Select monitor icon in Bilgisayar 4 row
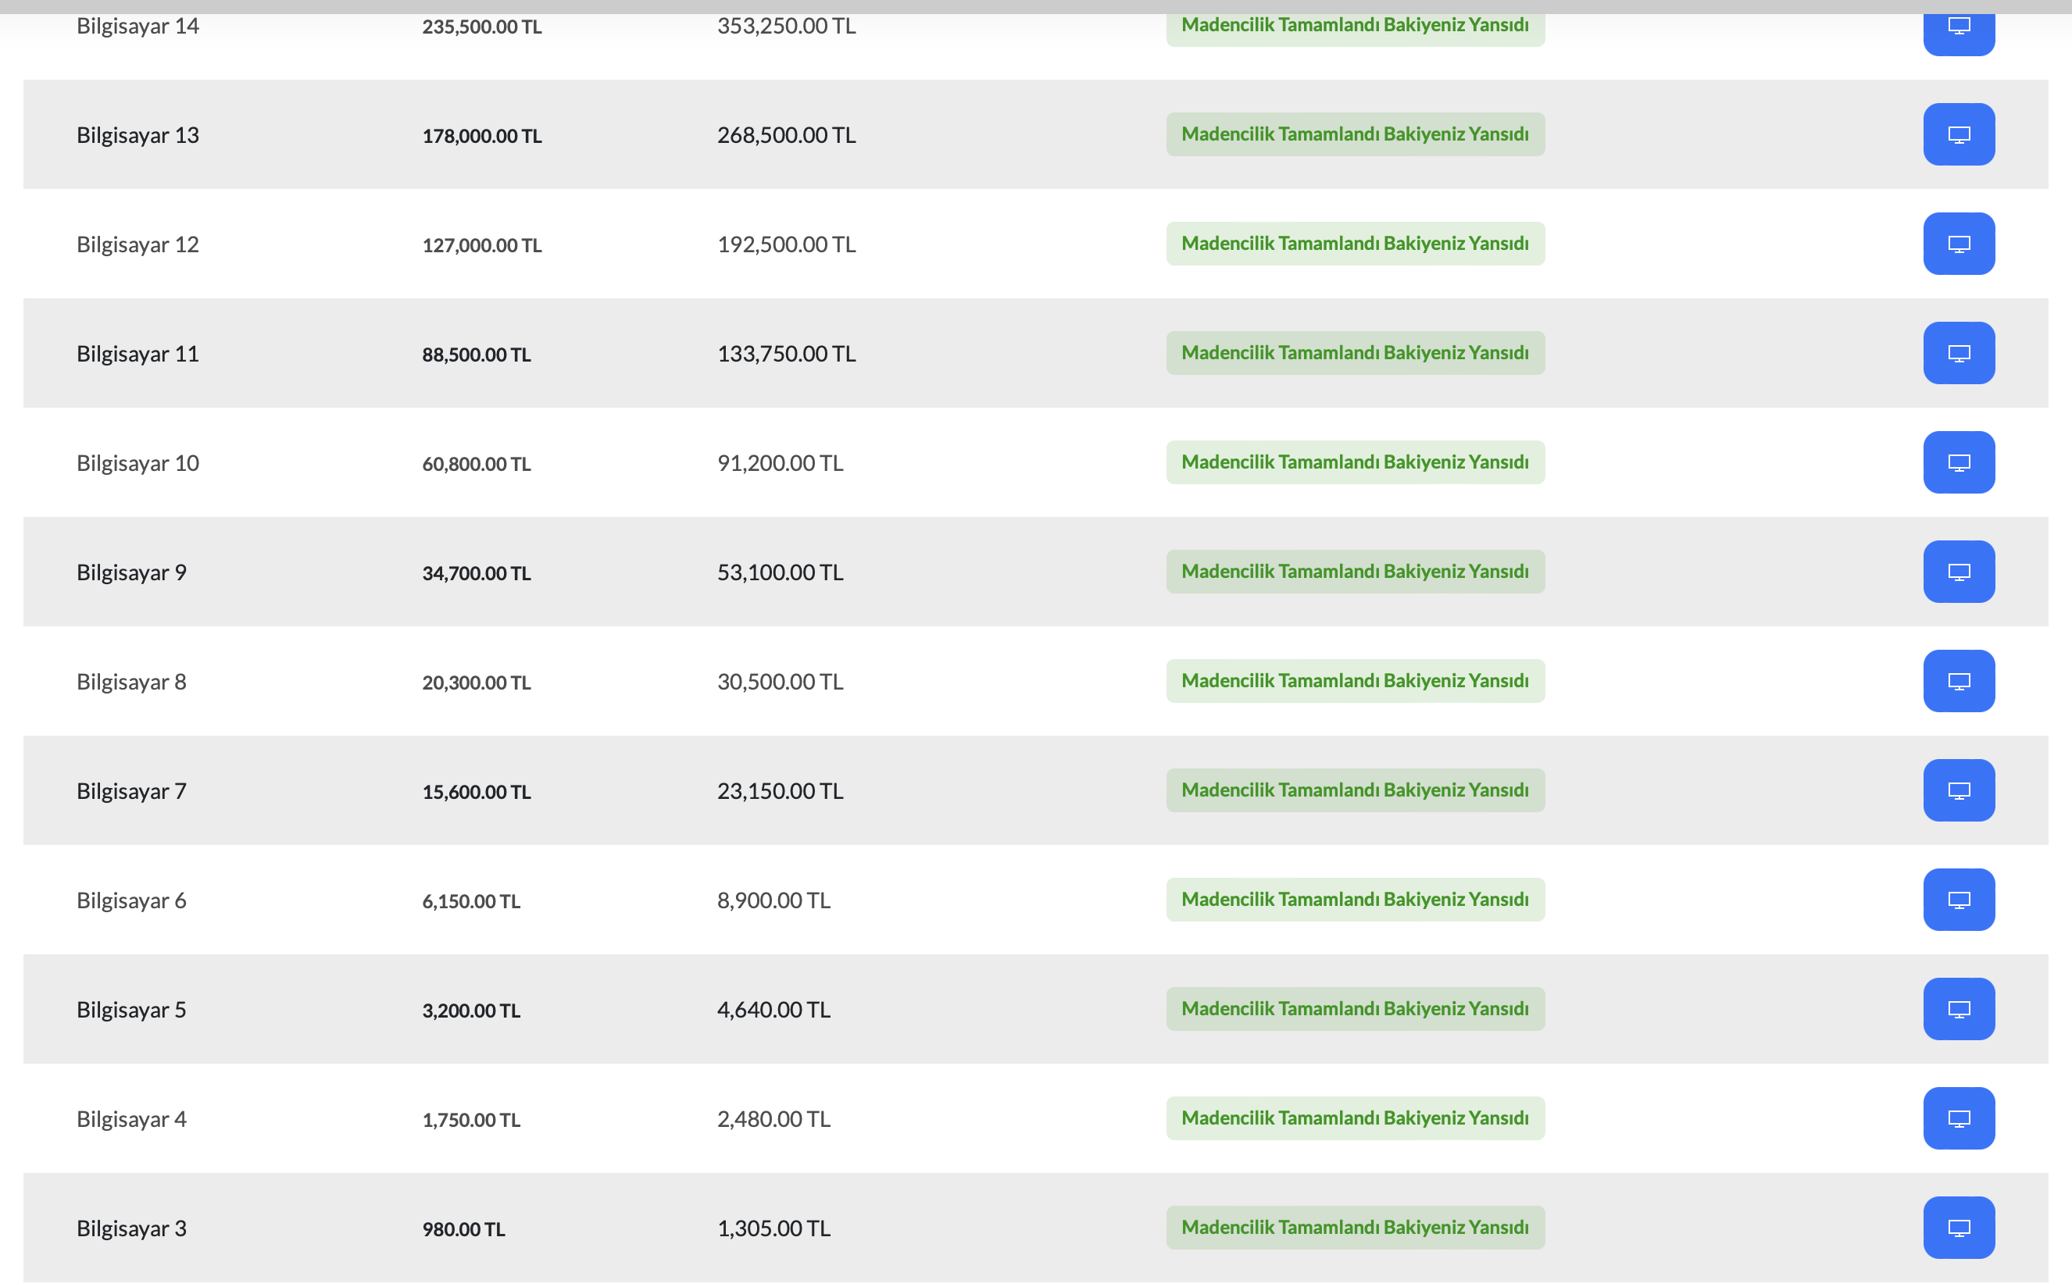 coord(1959,1118)
